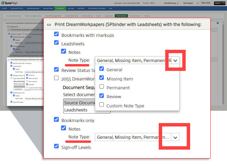Image resolution: width=227 pixels, height=166 pixels.
Task: Toggle Notes checkbox under Leadsheets in the enlarged panel
Action: [63, 51]
